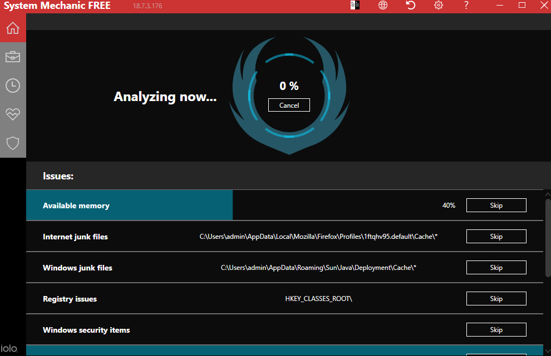Click the 0 % analysis progress text

289,86
